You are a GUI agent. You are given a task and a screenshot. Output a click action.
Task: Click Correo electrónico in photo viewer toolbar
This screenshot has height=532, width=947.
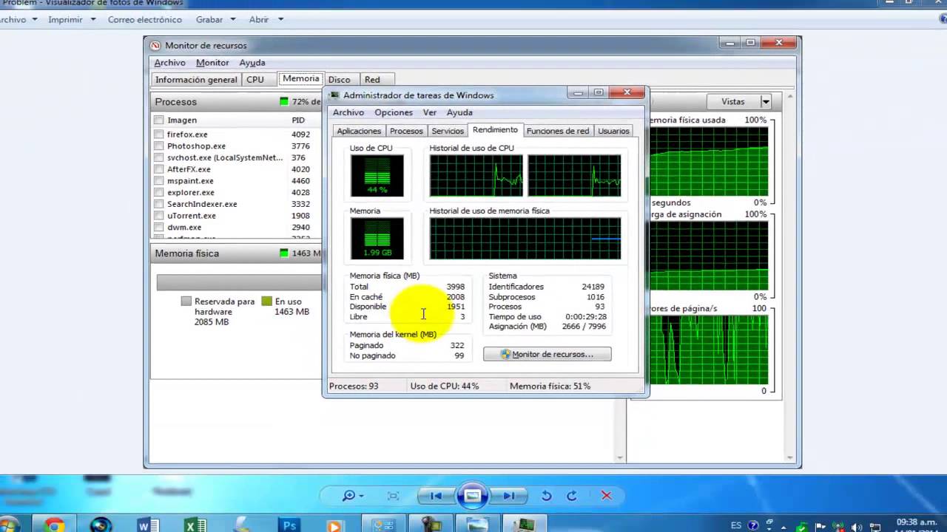click(x=144, y=20)
